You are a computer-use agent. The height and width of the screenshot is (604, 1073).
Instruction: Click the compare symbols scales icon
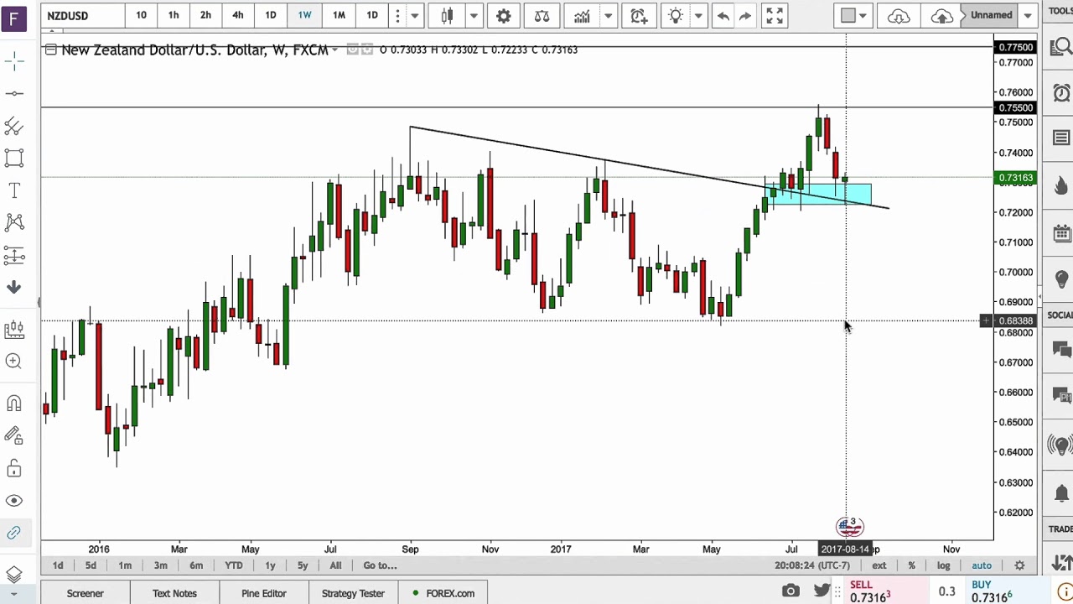coord(542,15)
